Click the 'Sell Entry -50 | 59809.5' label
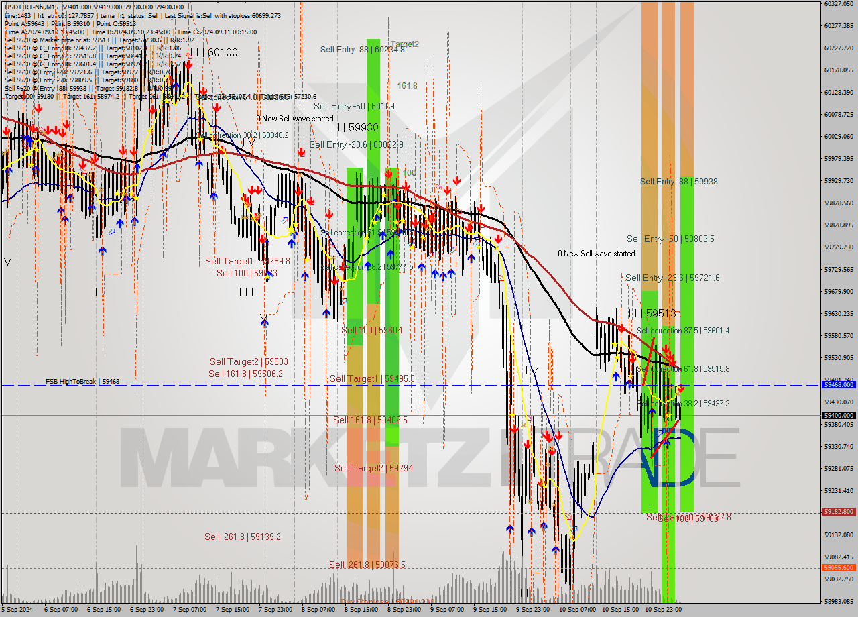This screenshot has height=617, width=858. click(670, 239)
